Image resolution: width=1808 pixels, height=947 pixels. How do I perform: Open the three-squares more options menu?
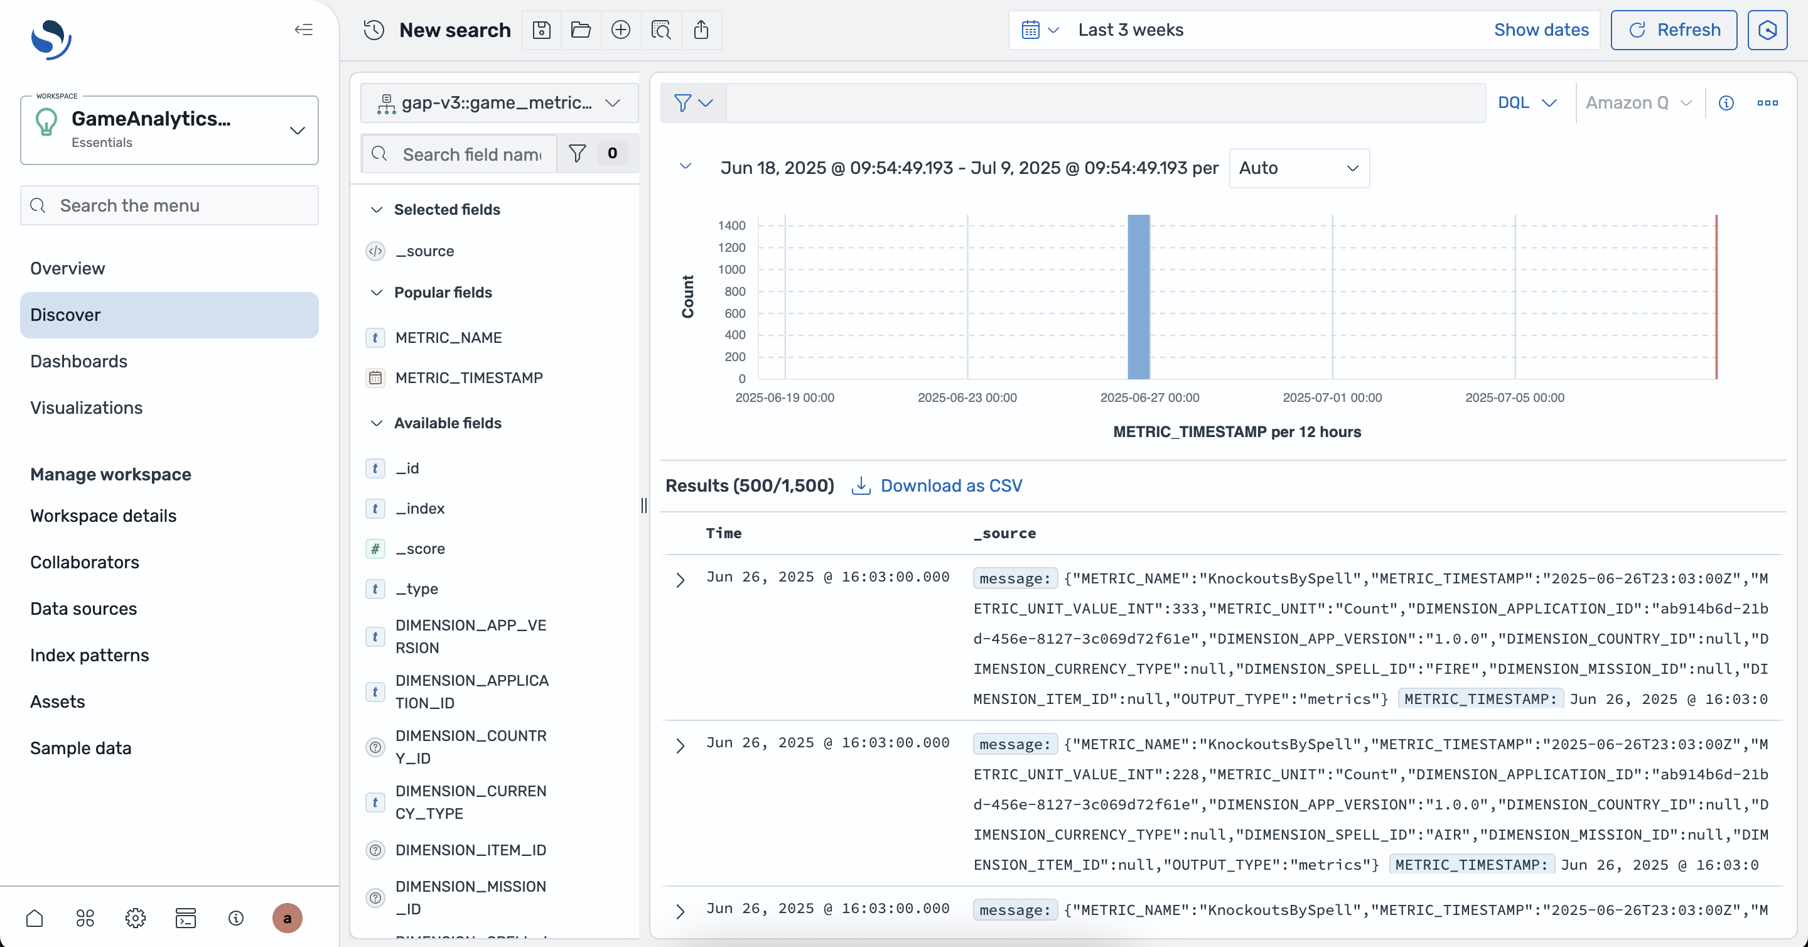tap(1767, 103)
